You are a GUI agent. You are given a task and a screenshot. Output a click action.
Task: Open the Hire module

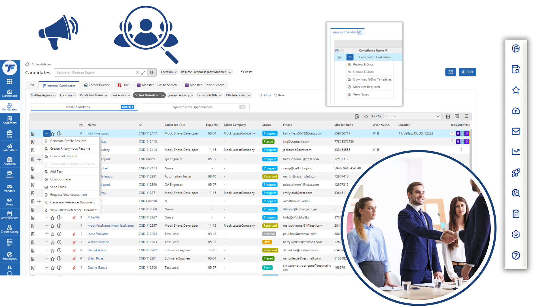click(x=10, y=242)
